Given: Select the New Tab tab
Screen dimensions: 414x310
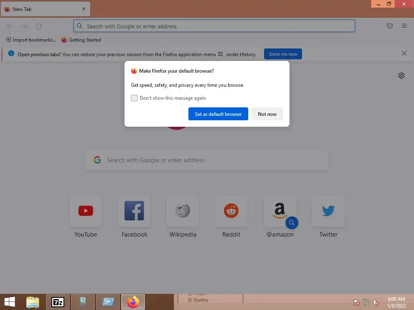Looking at the screenshot, I should (x=45, y=9).
